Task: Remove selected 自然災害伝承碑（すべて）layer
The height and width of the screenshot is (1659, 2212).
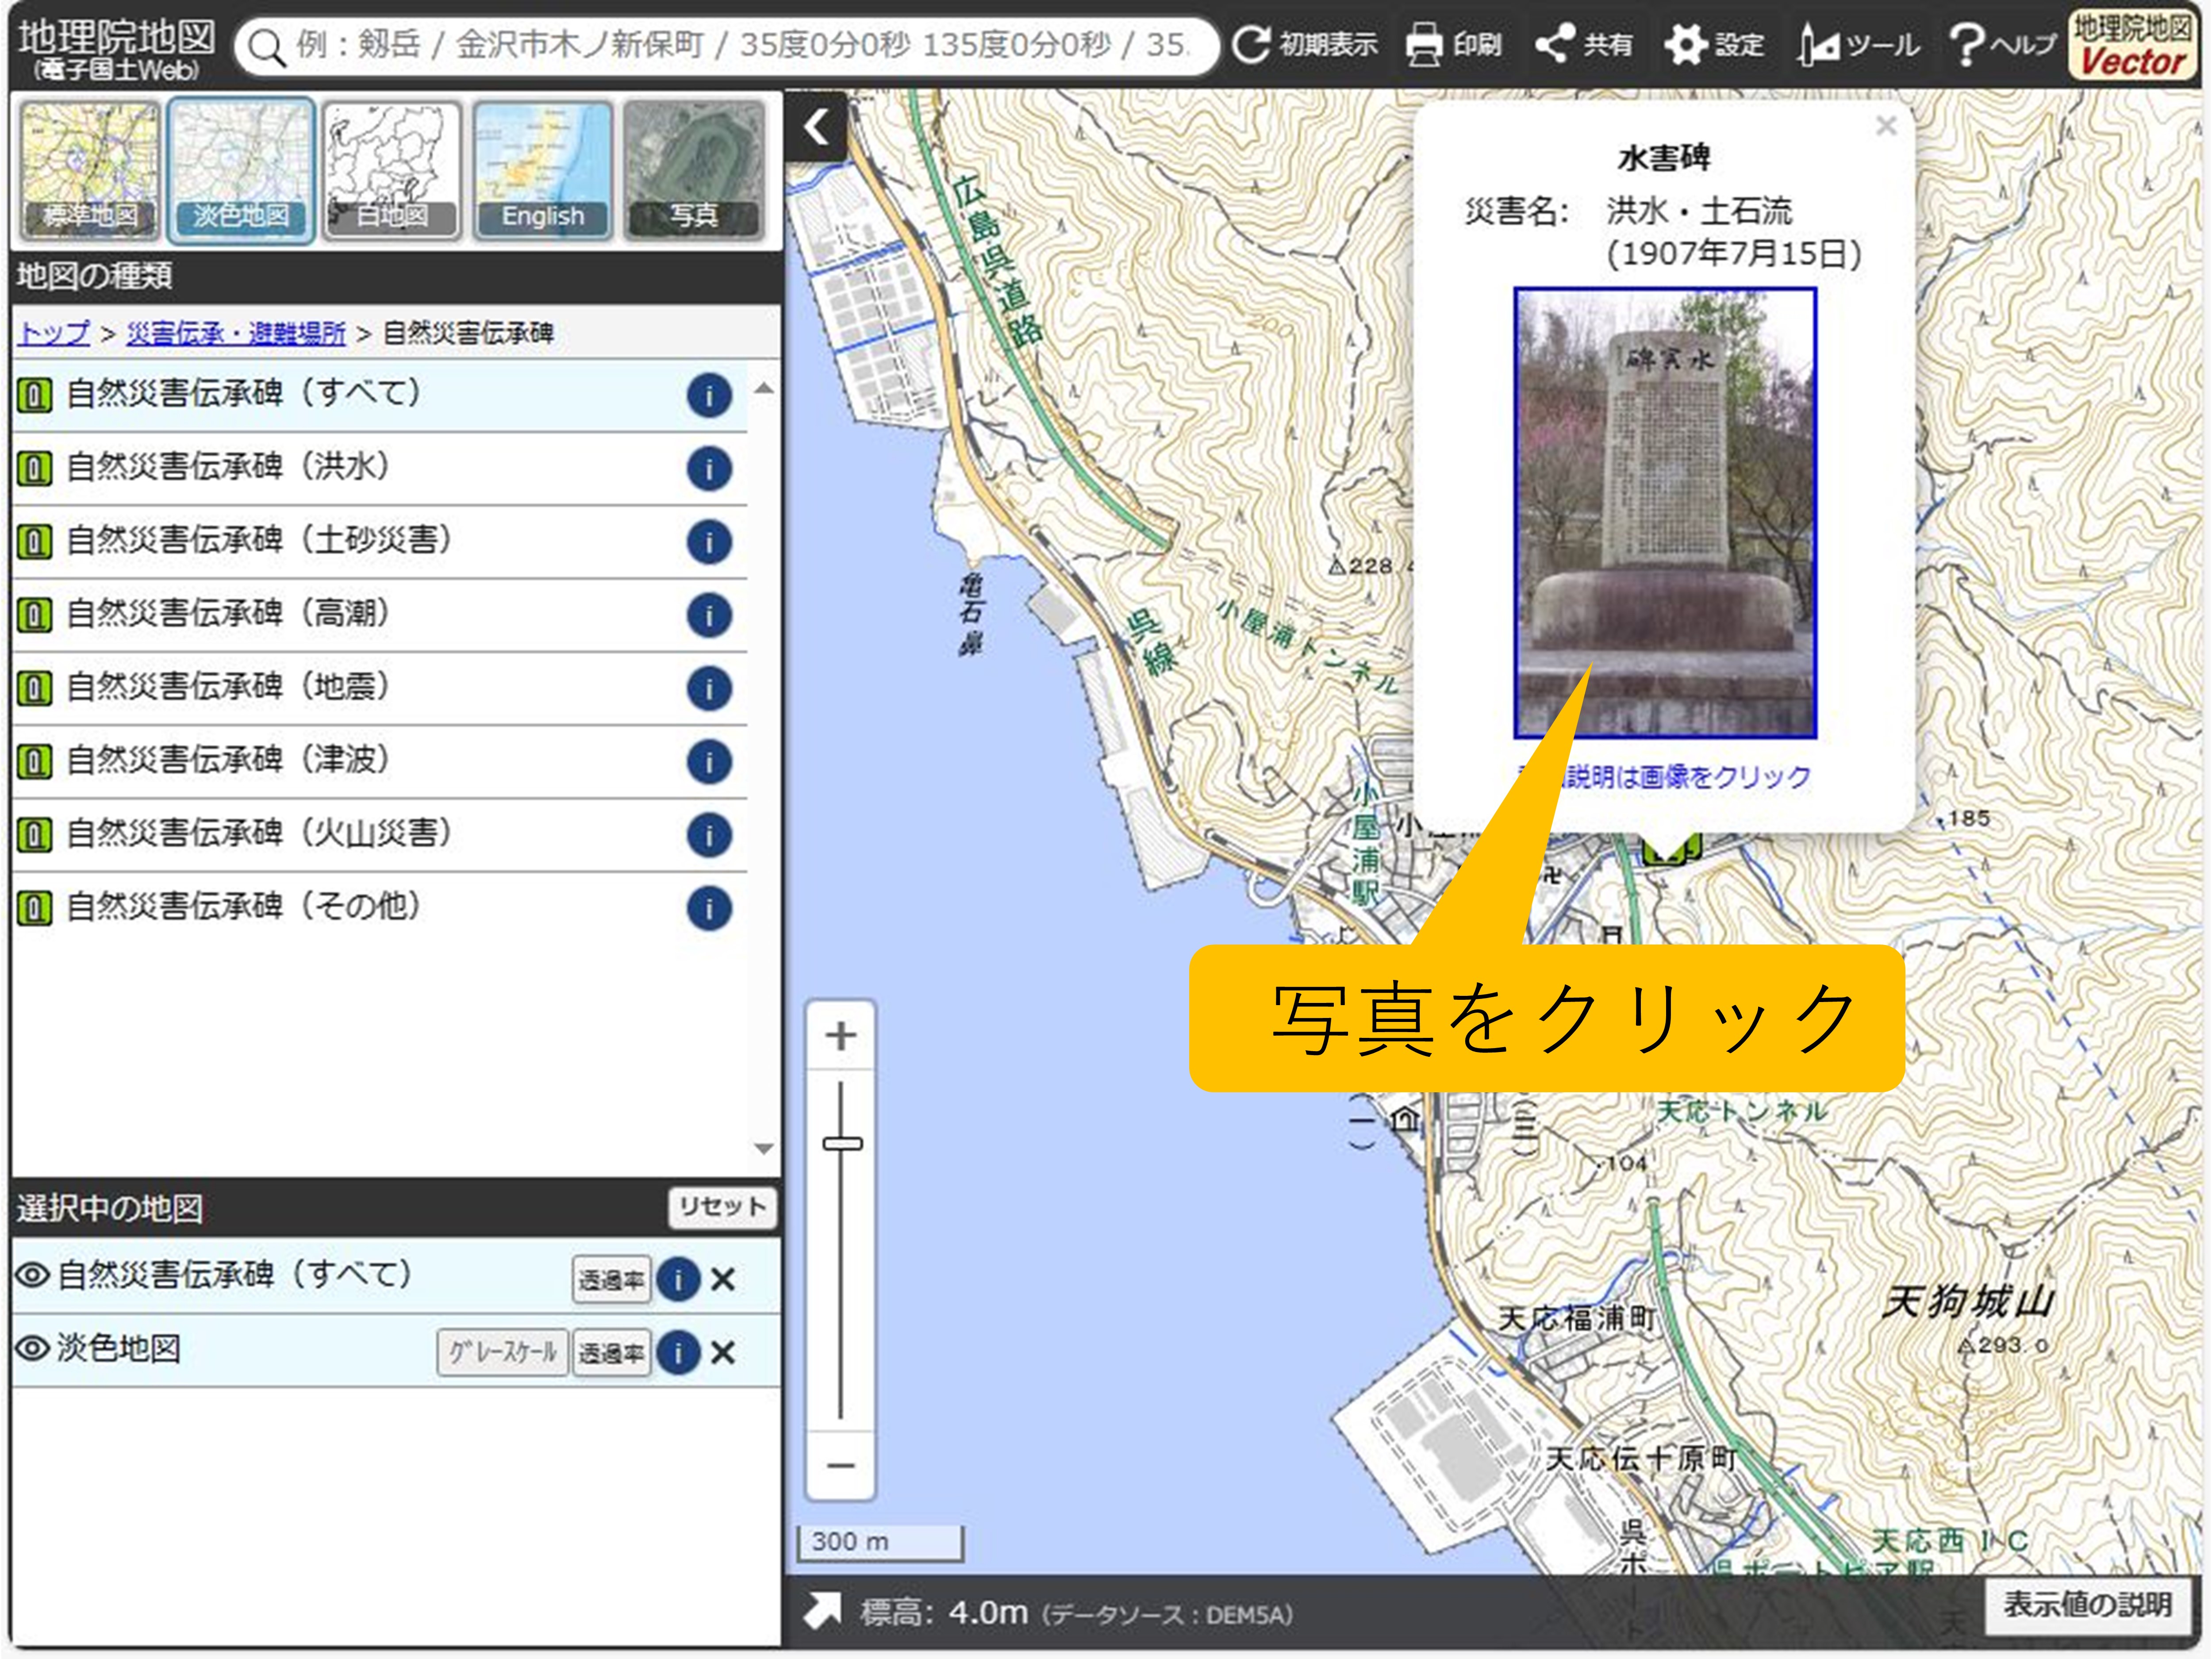Action: [723, 1279]
